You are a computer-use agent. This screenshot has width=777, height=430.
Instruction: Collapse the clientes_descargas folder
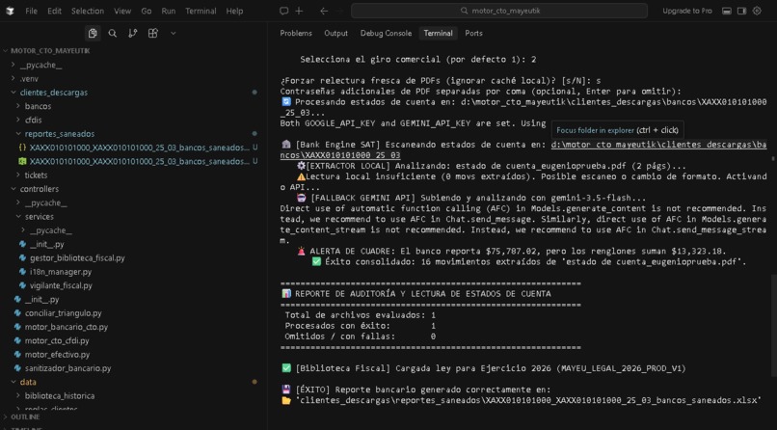pyautogui.click(x=54, y=93)
